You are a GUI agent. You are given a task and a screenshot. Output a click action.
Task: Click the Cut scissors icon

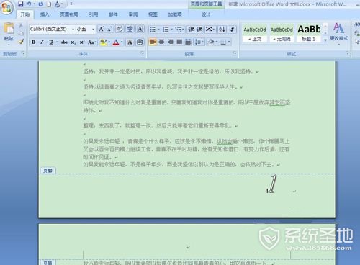click(21, 25)
